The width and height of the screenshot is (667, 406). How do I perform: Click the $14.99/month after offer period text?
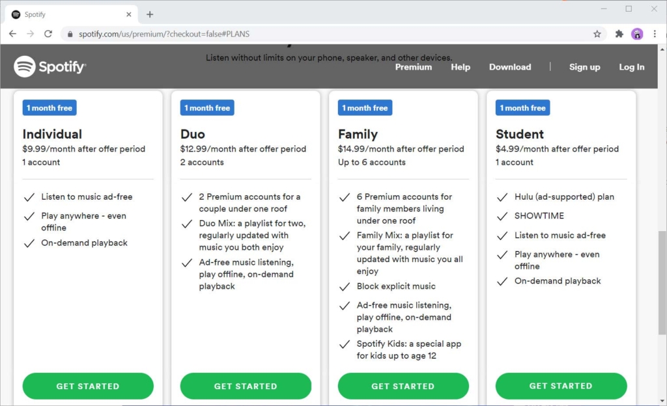[x=401, y=149]
